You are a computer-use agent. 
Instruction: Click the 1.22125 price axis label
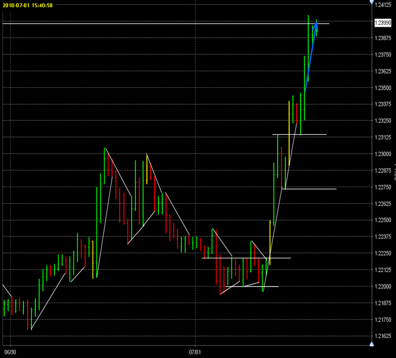click(383, 270)
